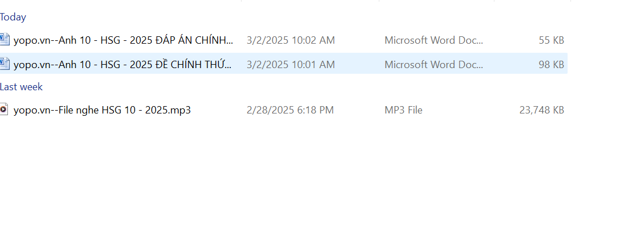Click the 3/2/2025 10:02 AM modified date
Image resolution: width=626 pixels, height=244 pixels.
[291, 40]
